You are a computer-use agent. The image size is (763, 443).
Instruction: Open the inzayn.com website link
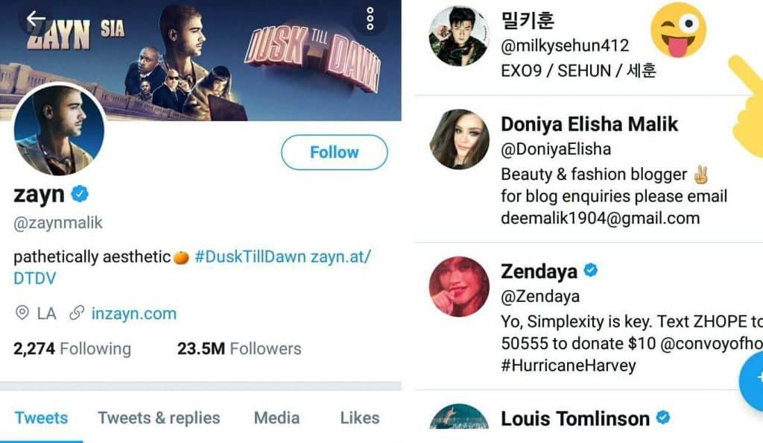pyautogui.click(x=134, y=313)
